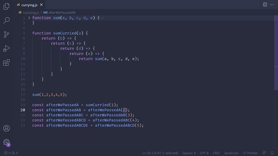Click the folded ellipsis after sum function
Screen dimensions: 278x156
click(x=102, y=18)
